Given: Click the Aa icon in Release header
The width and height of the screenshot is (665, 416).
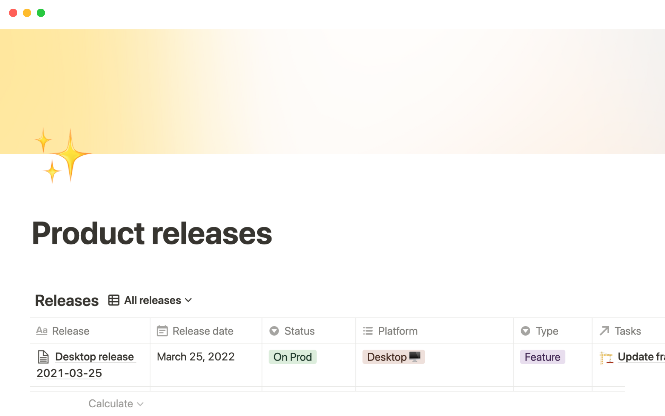Looking at the screenshot, I should [42, 331].
